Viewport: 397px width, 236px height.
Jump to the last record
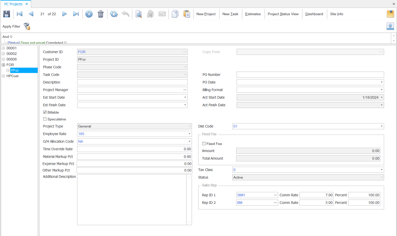point(76,14)
